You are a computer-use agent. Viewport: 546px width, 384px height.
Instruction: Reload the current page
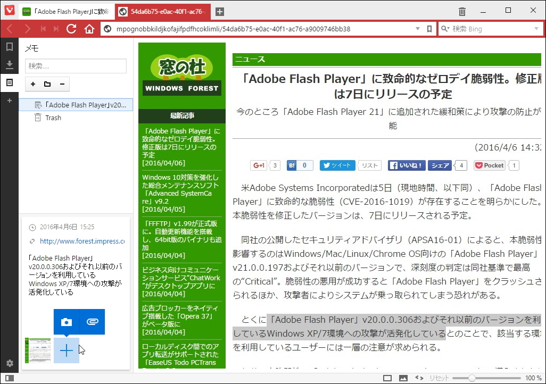[x=71, y=29]
